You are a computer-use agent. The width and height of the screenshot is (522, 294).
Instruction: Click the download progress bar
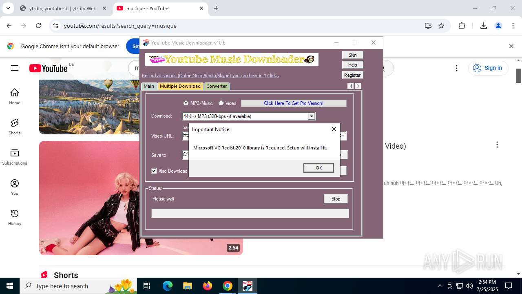pos(250,214)
